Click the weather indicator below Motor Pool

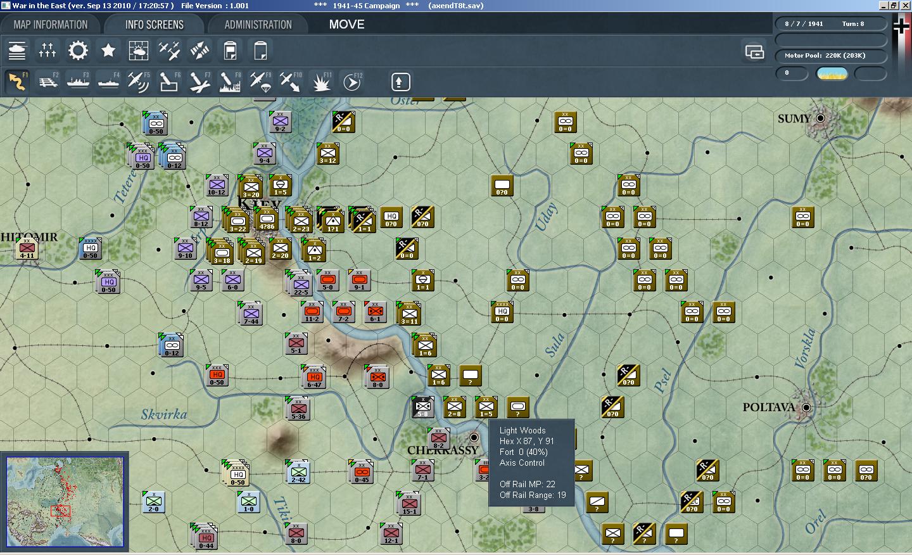tap(832, 73)
